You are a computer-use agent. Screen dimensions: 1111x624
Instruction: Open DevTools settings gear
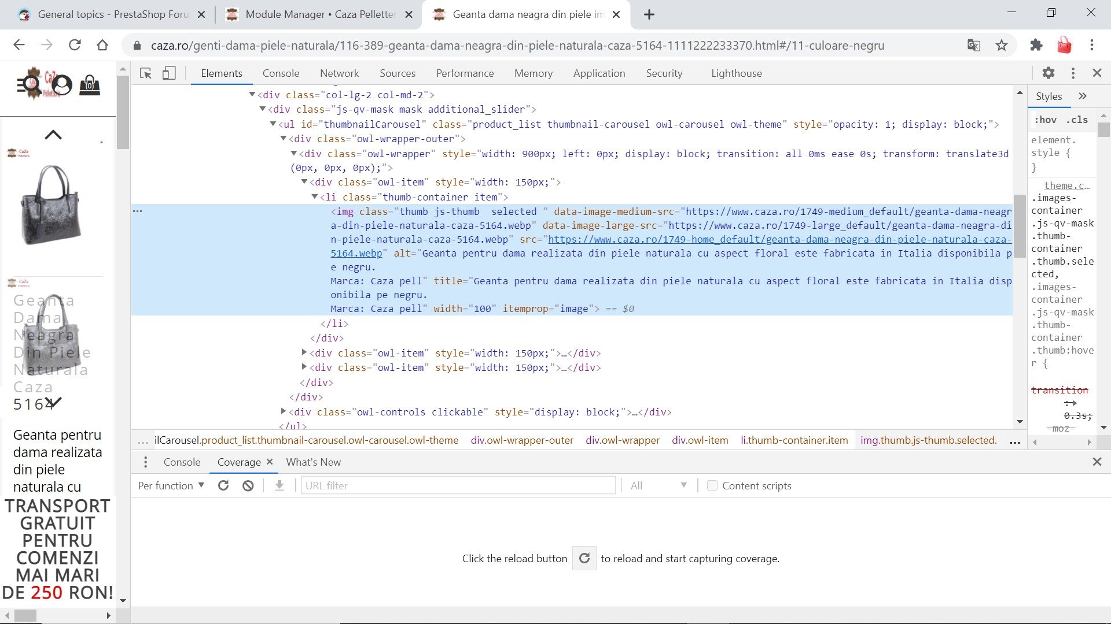click(1048, 73)
